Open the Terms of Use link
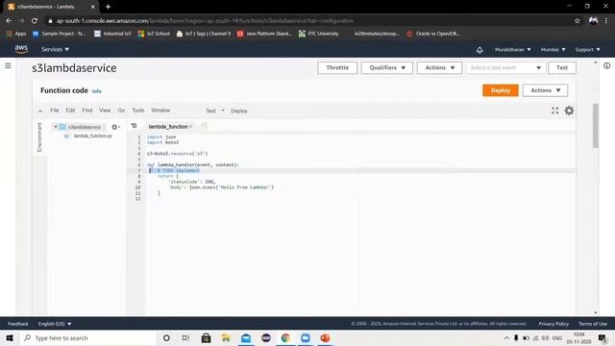Image resolution: width=615 pixels, height=346 pixels. [x=593, y=324]
